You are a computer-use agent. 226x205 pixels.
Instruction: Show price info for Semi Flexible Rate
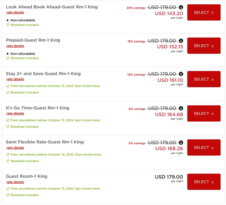pyautogui.click(x=181, y=143)
